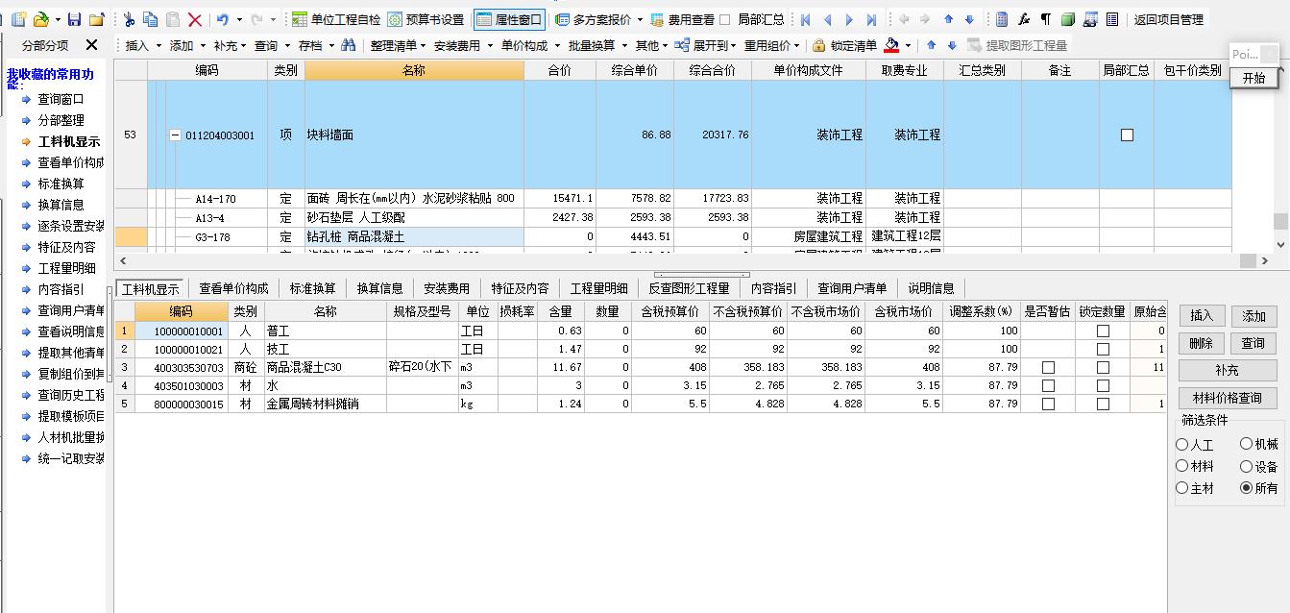This screenshot has width=1290, height=613.
Task: Click the paragraph mark icon
Action: click(x=1045, y=19)
